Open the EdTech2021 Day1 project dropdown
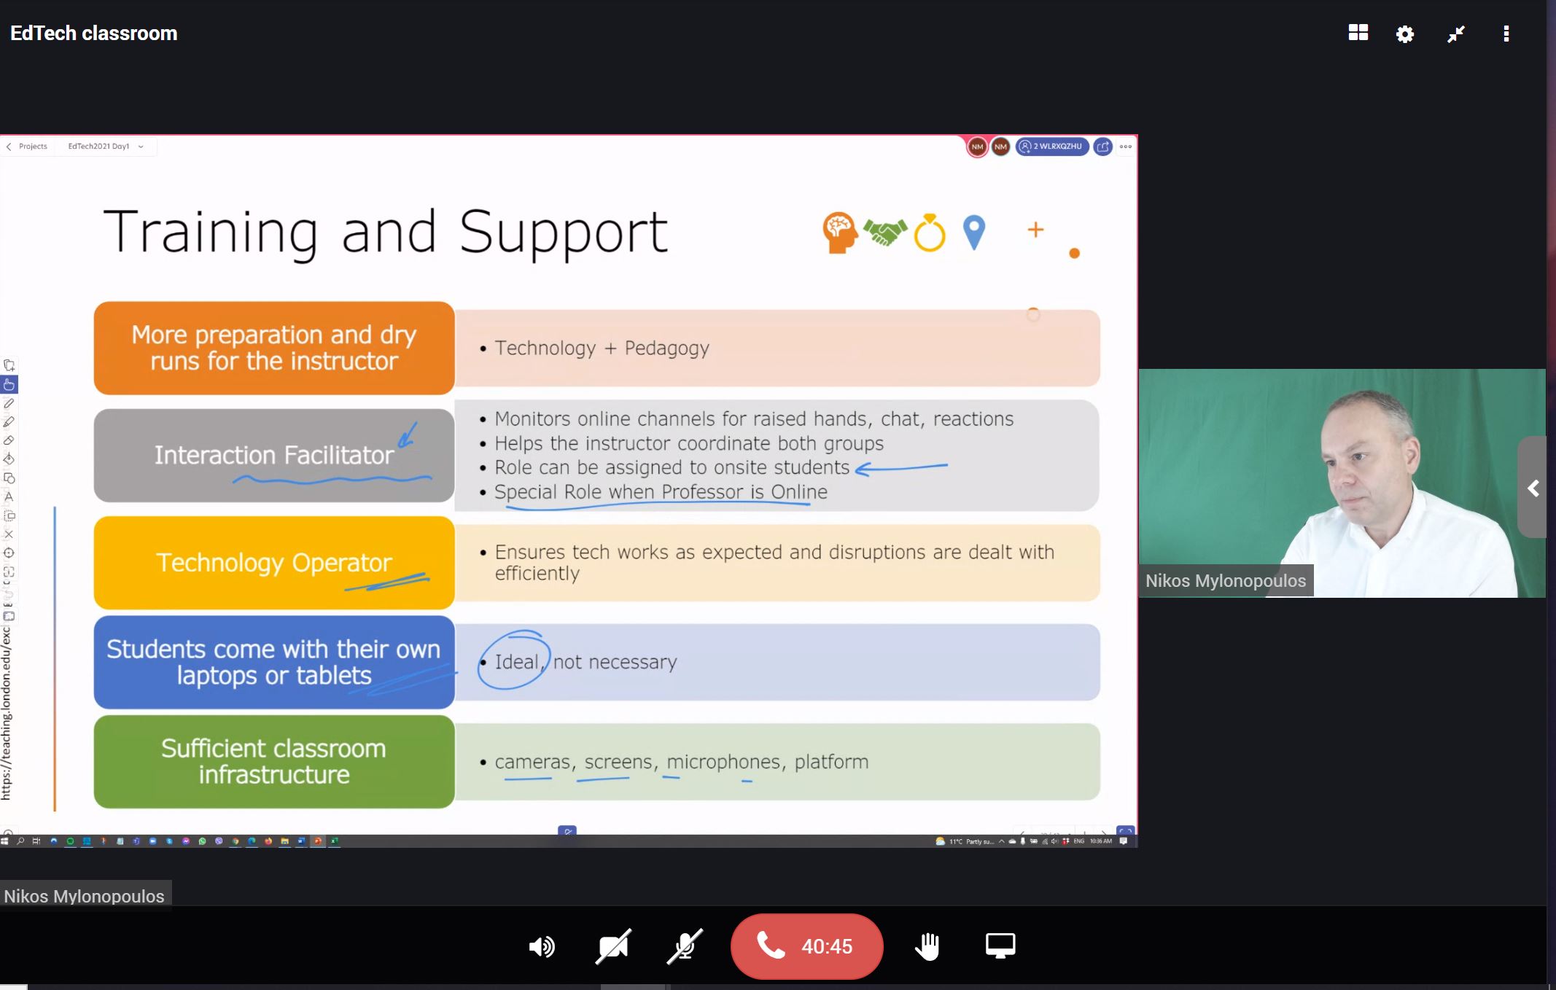 [x=106, y=147]
